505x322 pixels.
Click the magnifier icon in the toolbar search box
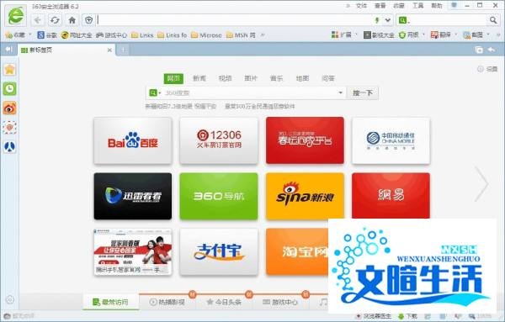[492, 20]
